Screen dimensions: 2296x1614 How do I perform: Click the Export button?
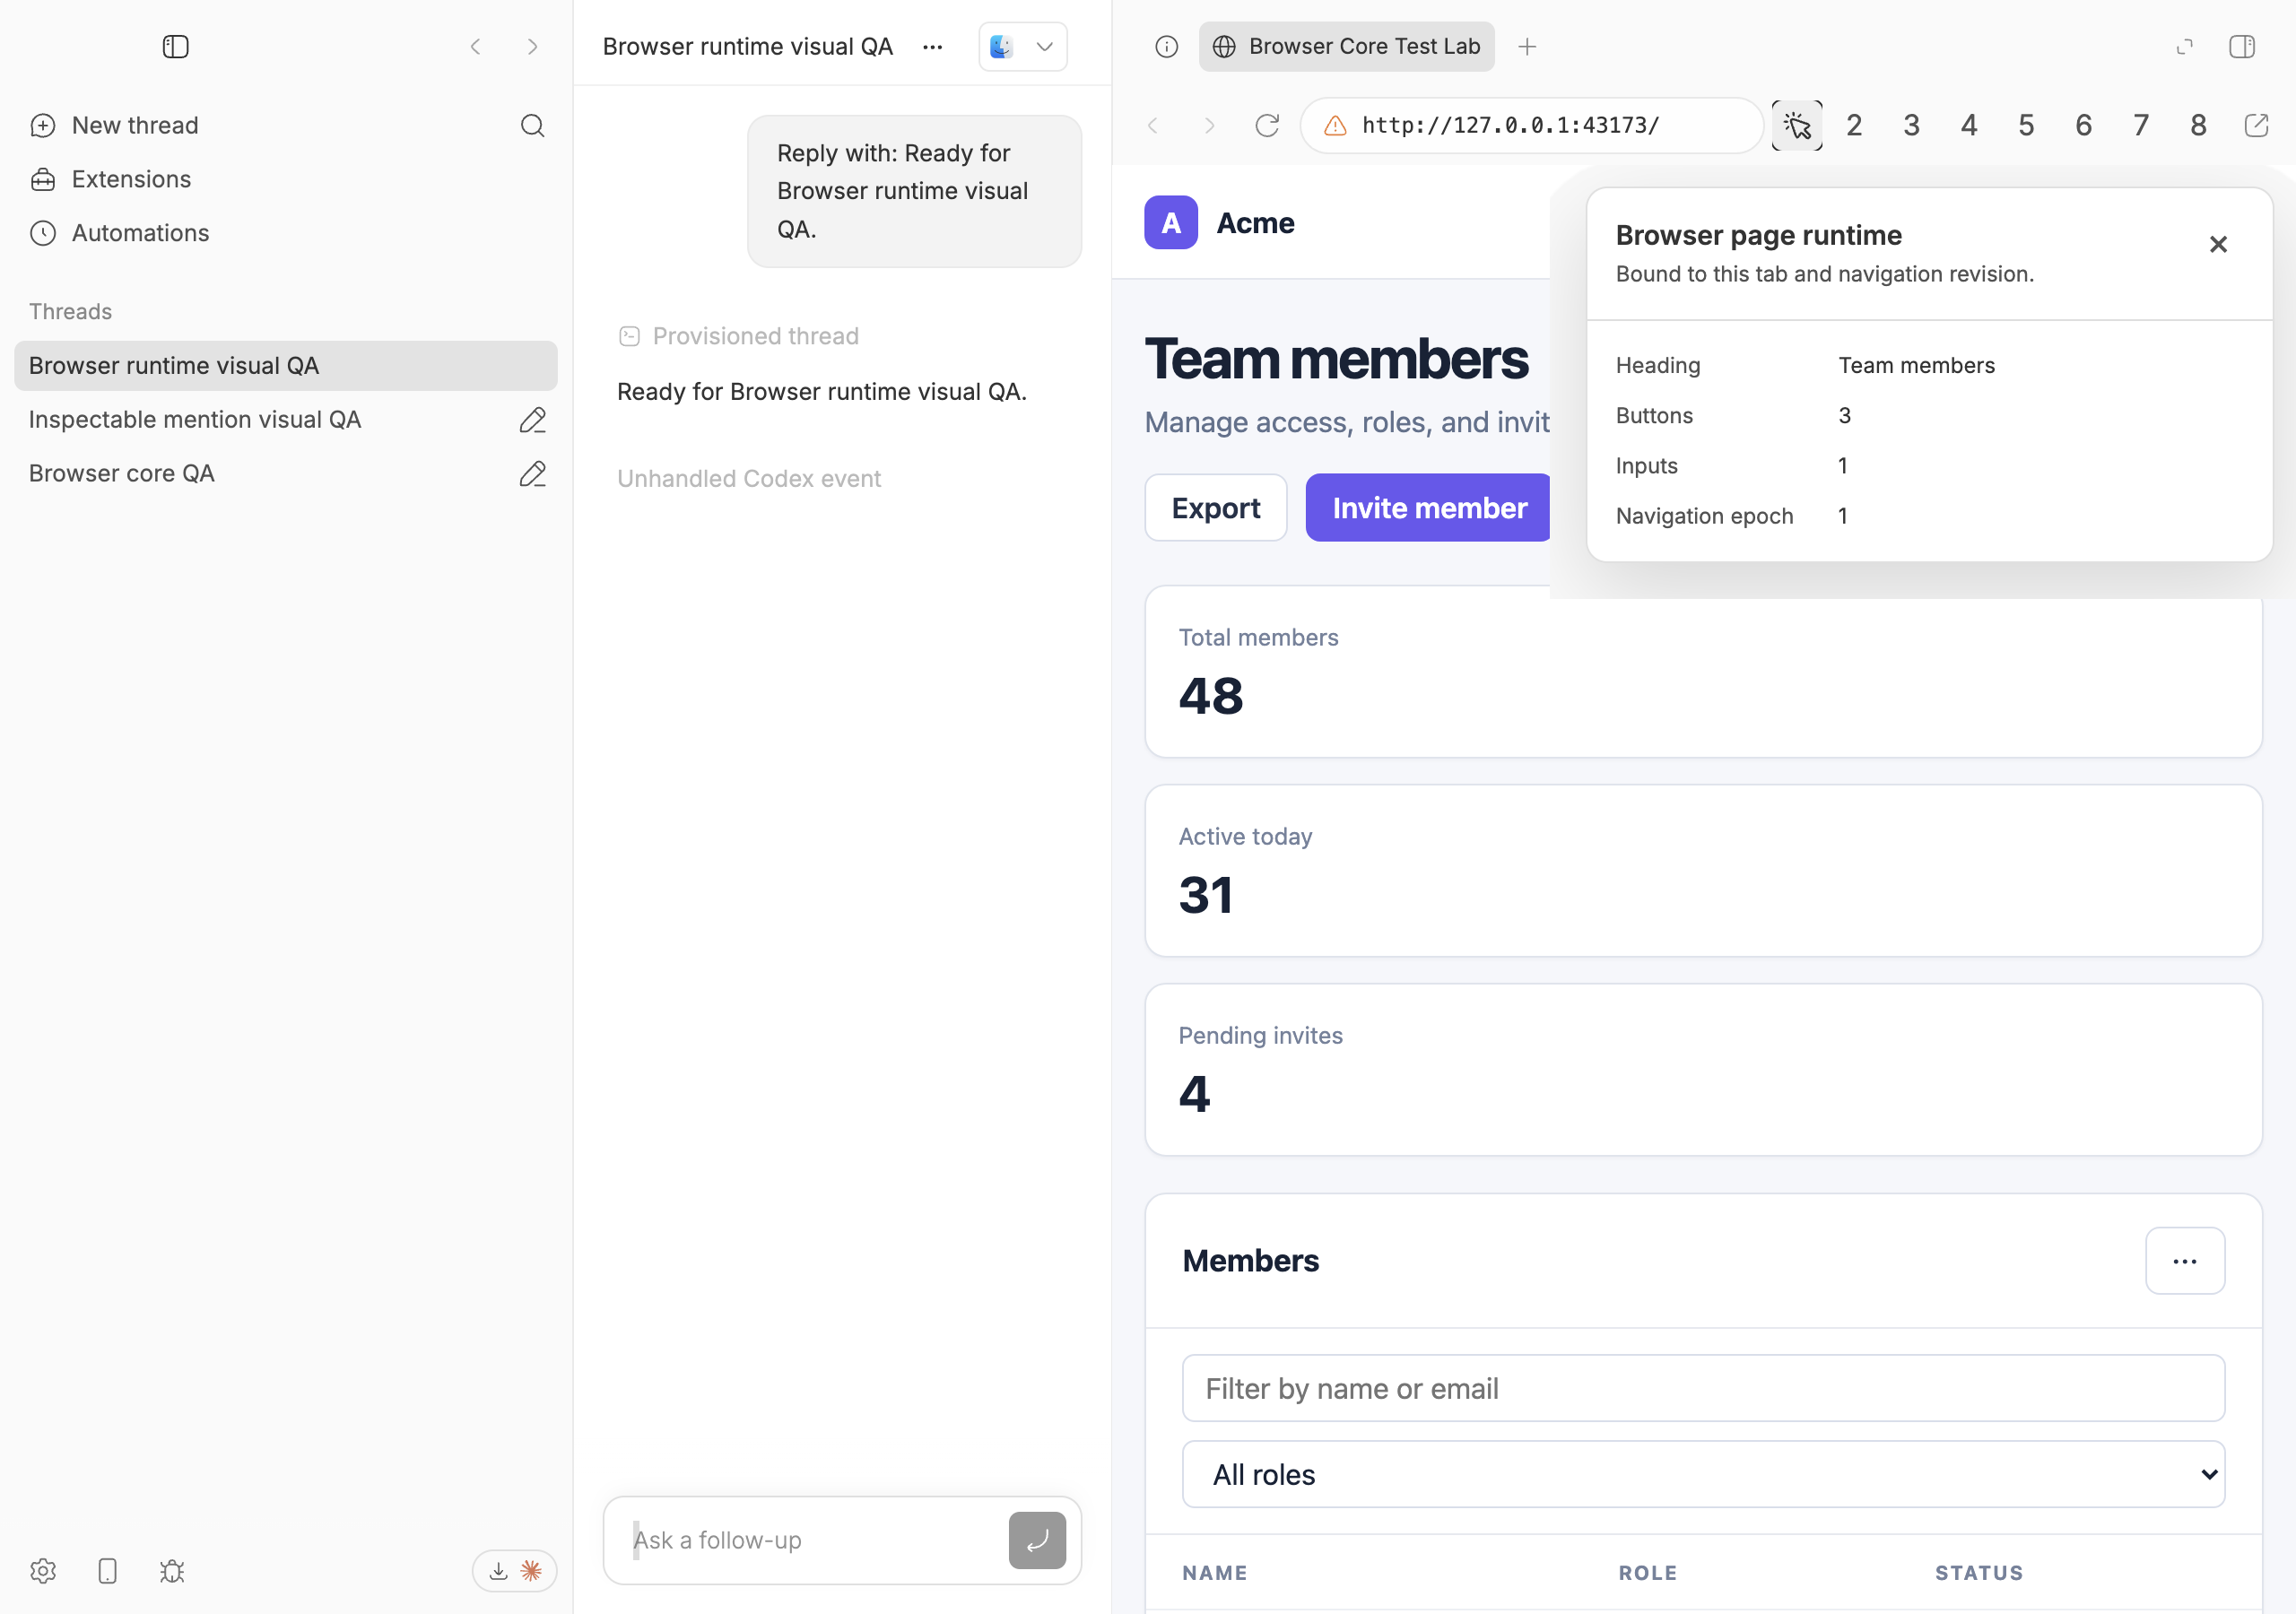(1215, 508)
